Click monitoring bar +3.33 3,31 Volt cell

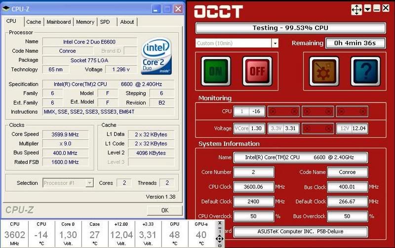pos(148,234)
